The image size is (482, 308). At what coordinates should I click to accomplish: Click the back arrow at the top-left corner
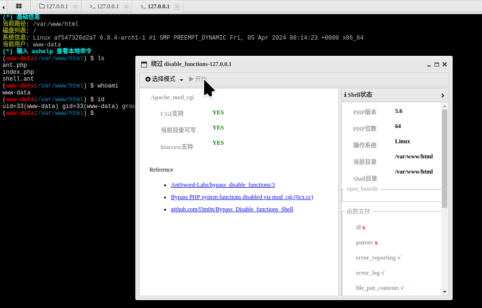click(3, 7)
